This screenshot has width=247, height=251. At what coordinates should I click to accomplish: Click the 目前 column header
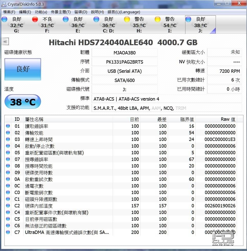[x=126, y=119]
